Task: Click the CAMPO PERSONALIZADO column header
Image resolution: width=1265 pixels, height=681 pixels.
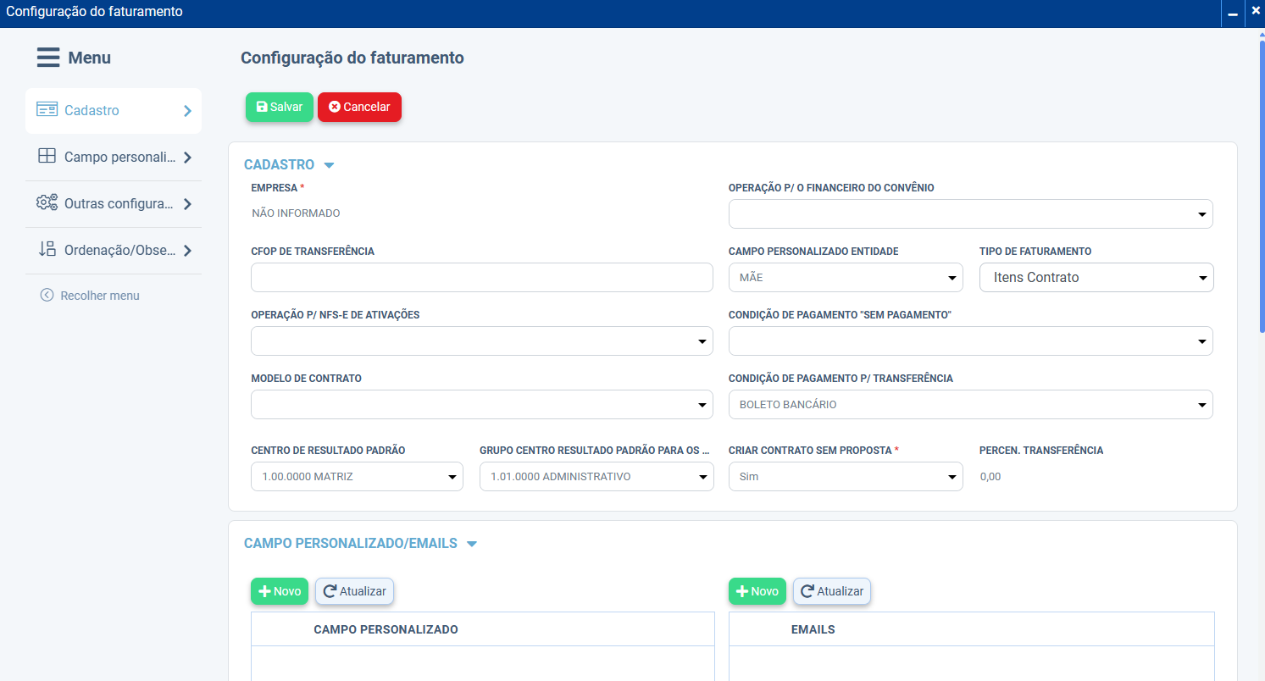Action: click(x=386, y=629)
